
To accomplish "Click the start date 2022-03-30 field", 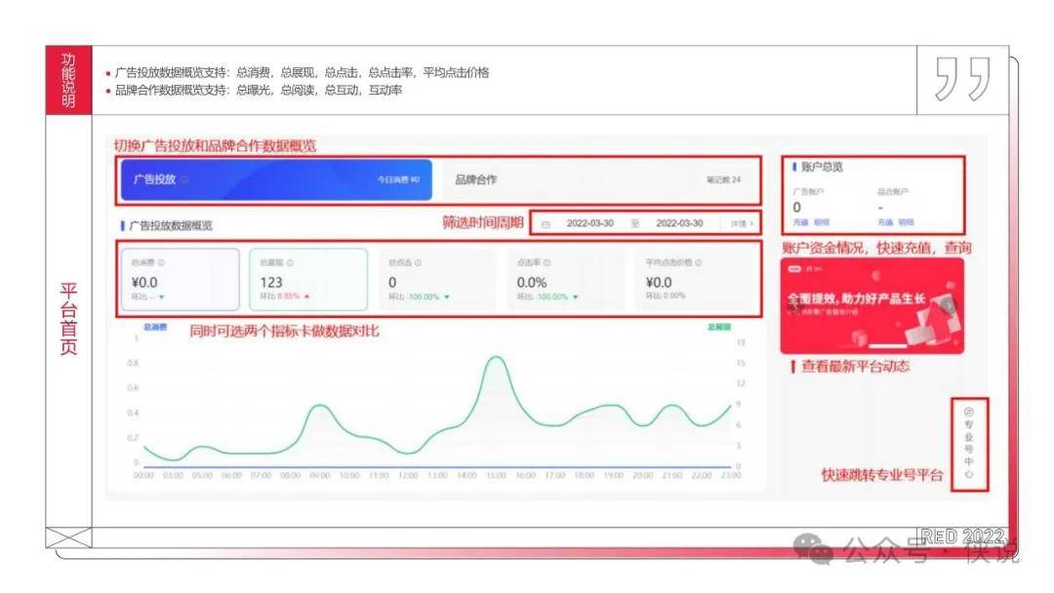I will (x=589, y=223).
